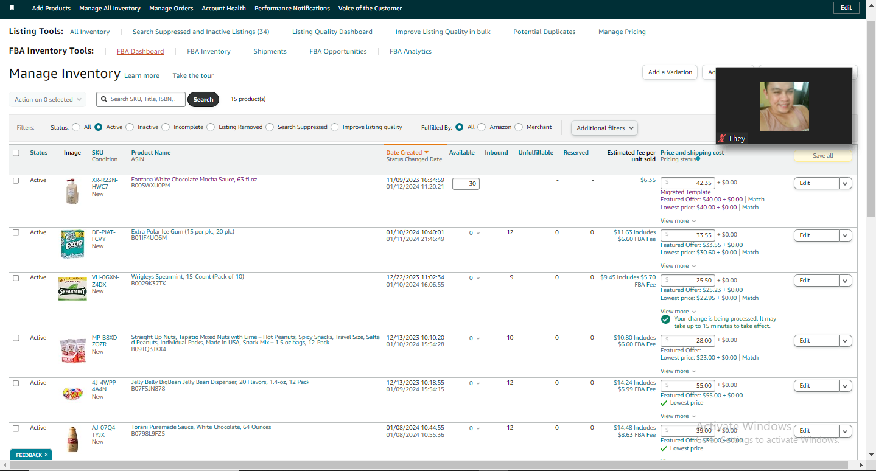Open the Extra Polar Ice Gum thumbnail

coord(72,244)
